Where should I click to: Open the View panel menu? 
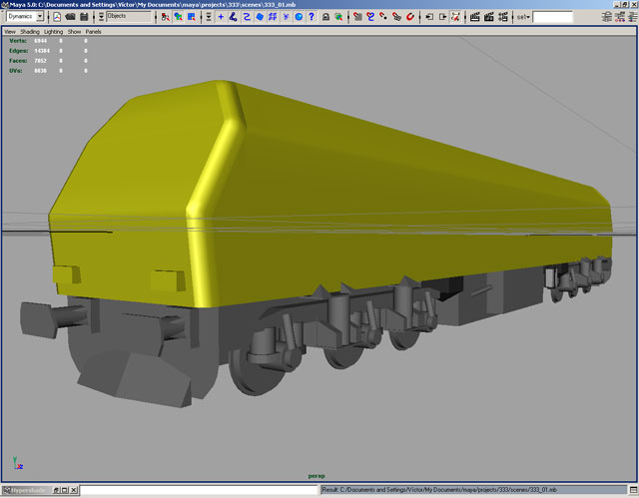click(x=9, y=32)
